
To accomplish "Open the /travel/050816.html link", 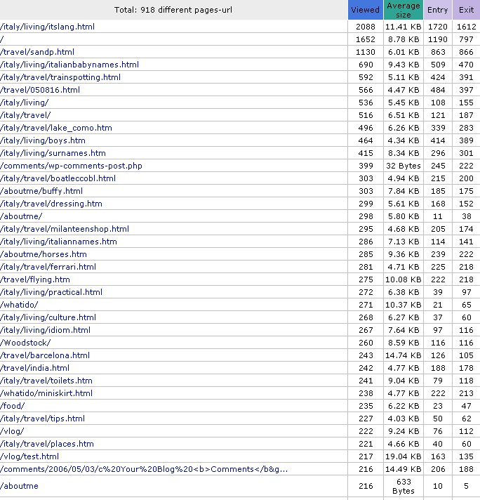I will coord(40,90).
